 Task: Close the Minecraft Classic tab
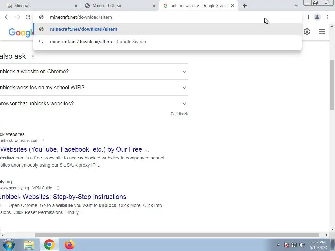(x=154, y=6)
